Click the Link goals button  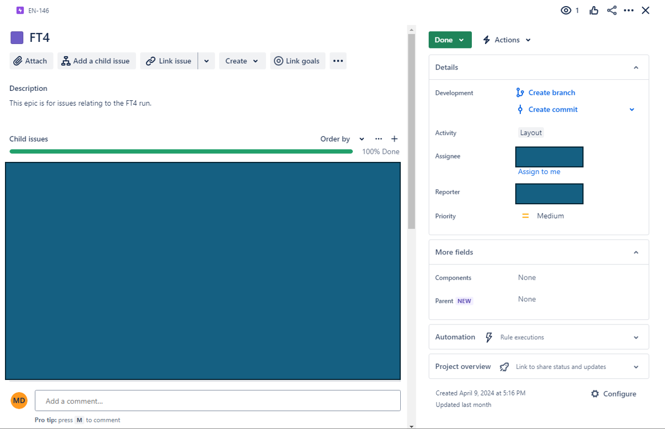[x=298, y=61]
